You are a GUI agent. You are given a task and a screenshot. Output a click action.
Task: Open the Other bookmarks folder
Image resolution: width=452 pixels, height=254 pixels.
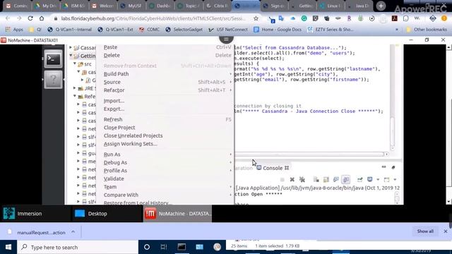click(427, 30)
